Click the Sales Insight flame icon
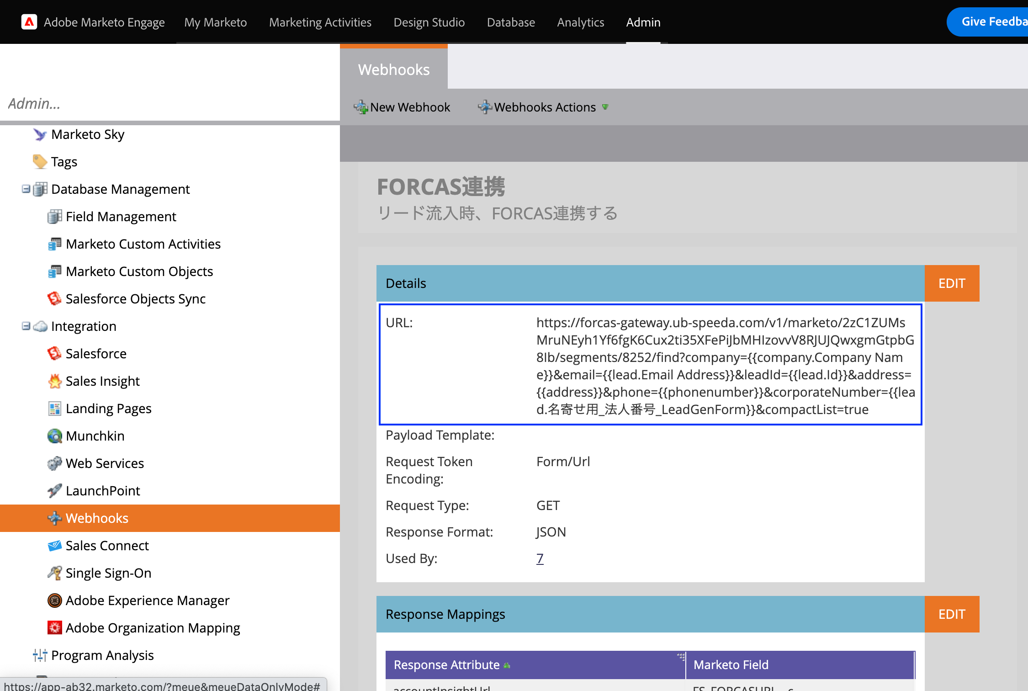Screen dimensions: 1028x691 pos(55,381)
